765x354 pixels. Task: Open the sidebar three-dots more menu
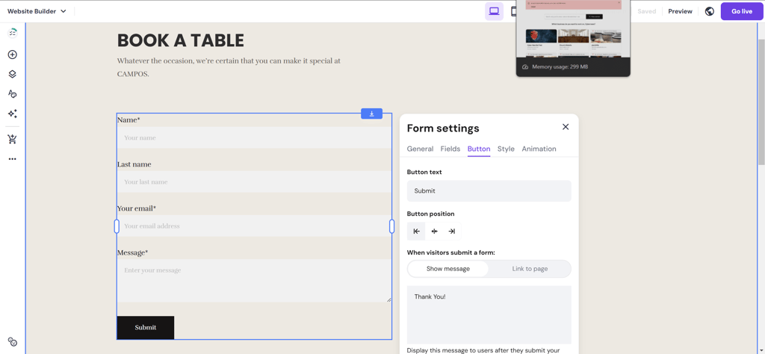pyautogui.click(x=13, y=159)
